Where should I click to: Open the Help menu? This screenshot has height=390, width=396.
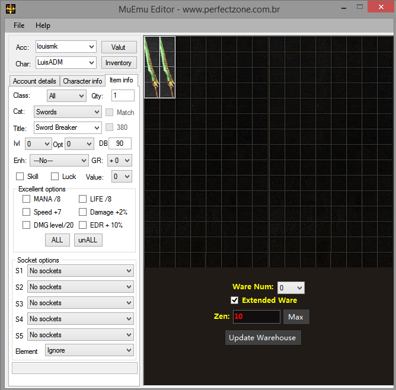click(43, 25)
